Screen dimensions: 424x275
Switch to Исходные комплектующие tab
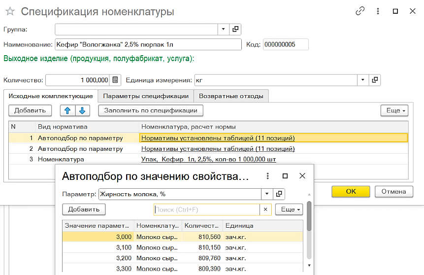tap(51, 96)
